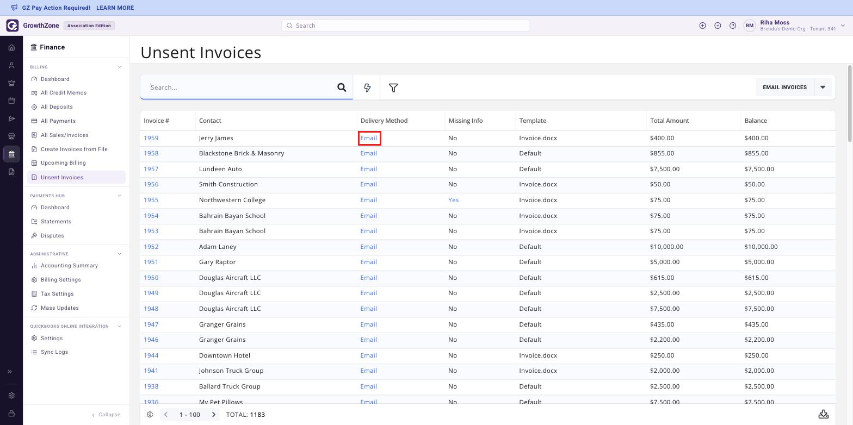Open Accounting Summary

(69, 266)
